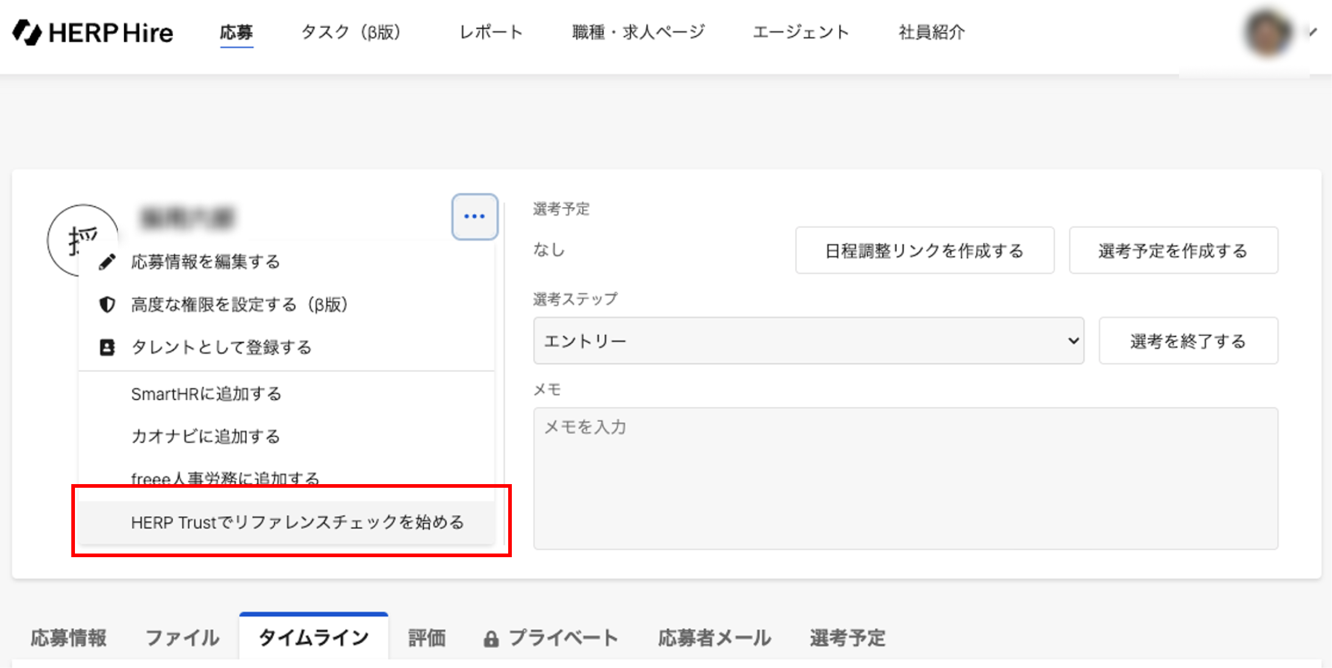Click the talent registration contact icon

(x=107, y=347)
